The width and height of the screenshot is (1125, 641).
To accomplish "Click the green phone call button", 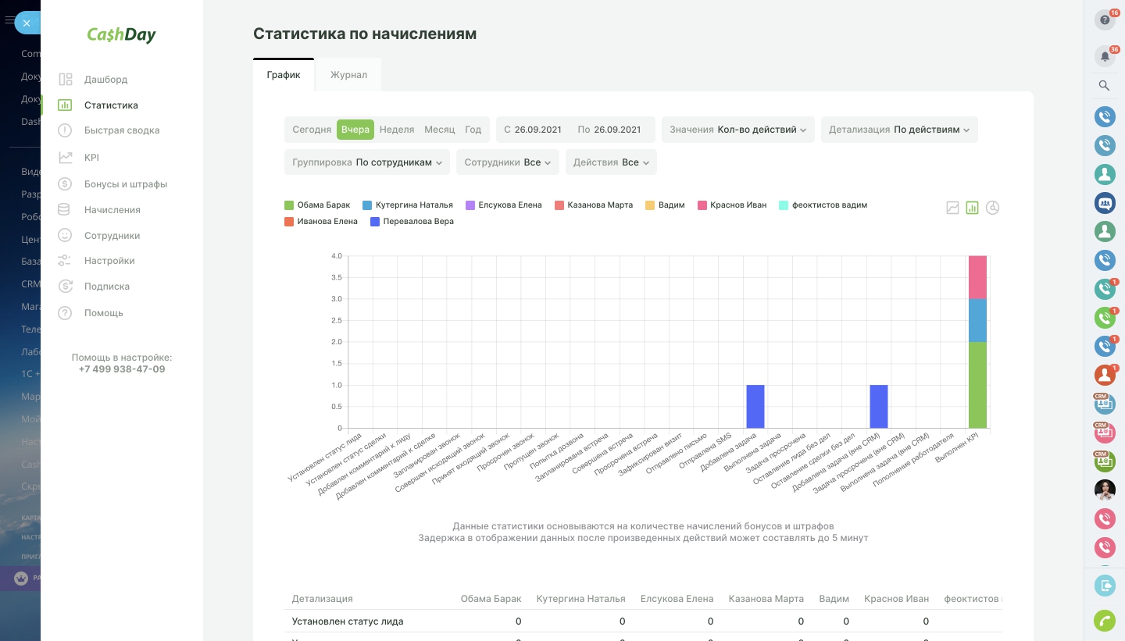I will tap(1105, 621).
